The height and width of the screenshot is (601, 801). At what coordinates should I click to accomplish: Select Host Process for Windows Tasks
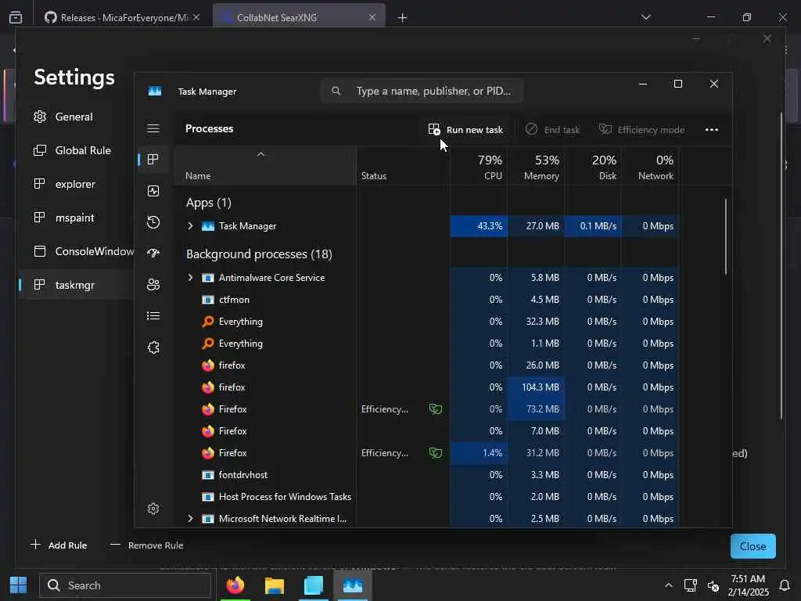click(426, 497)
